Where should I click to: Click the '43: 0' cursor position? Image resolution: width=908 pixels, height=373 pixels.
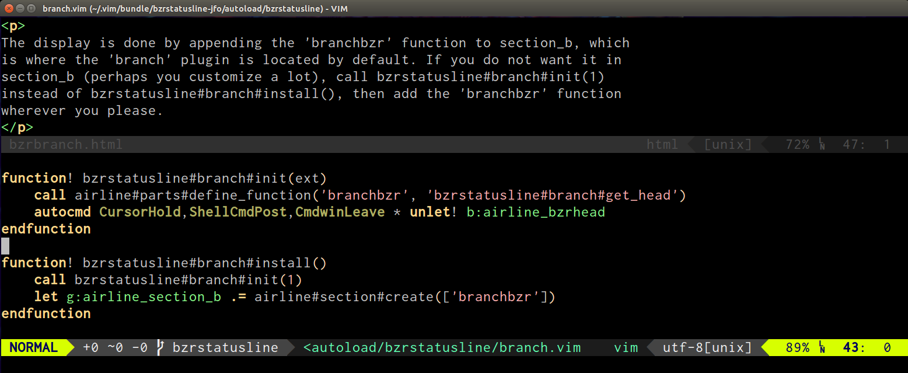[867, 348]
